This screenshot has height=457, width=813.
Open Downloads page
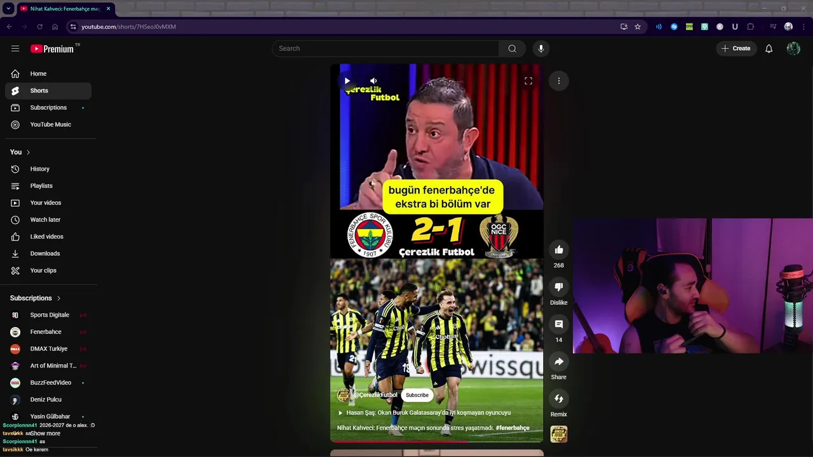[48, 253]
